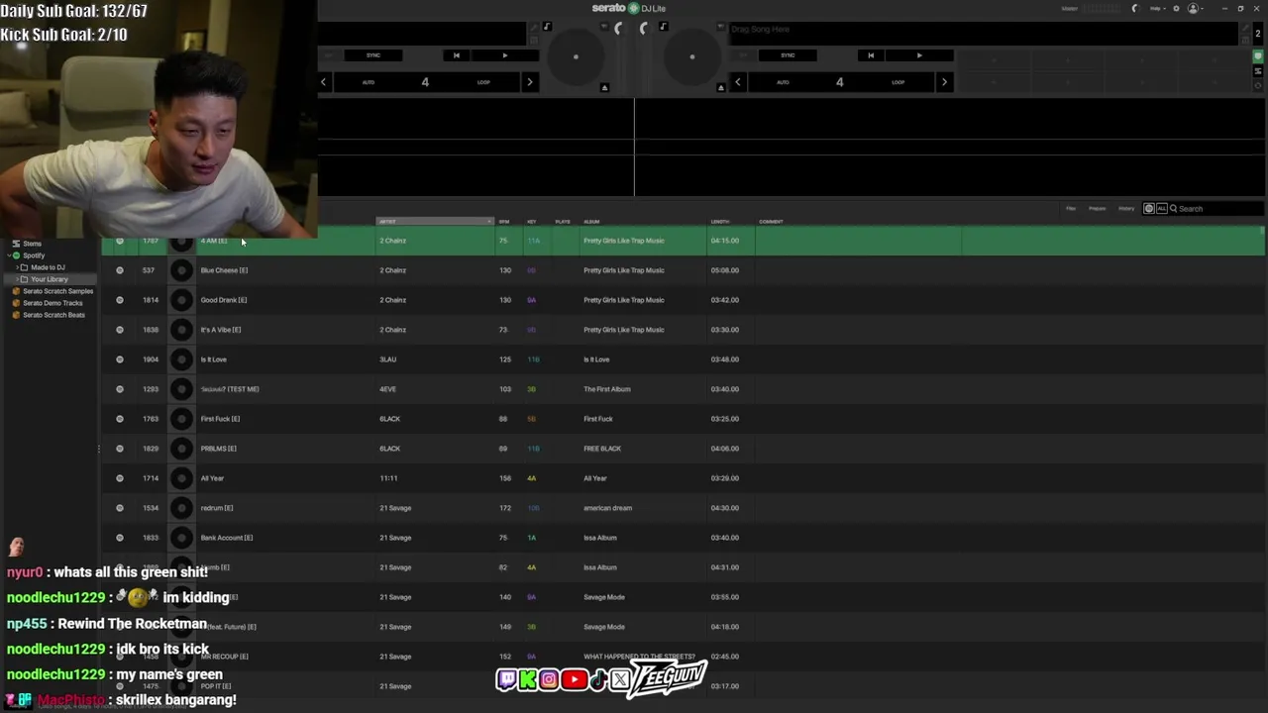Click the Spotify logo icon in sidebar
The image size is (1268, 713).
point(16,255)
